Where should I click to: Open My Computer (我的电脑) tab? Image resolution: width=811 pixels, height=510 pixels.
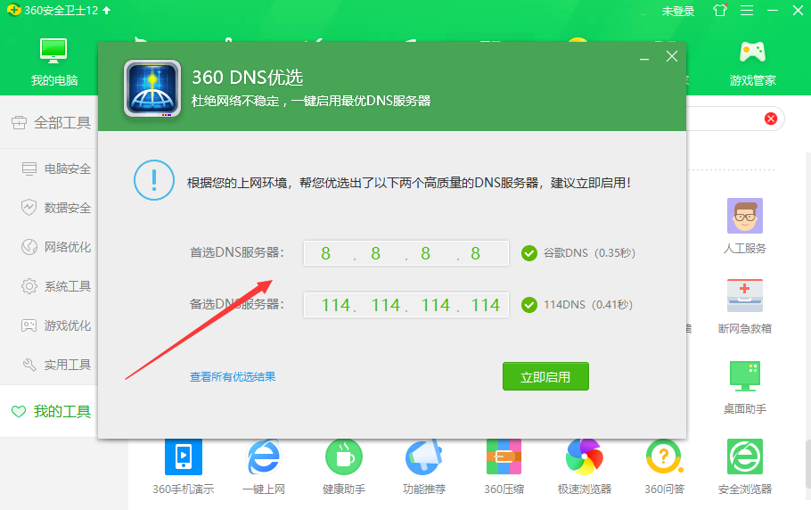[53, 62]
